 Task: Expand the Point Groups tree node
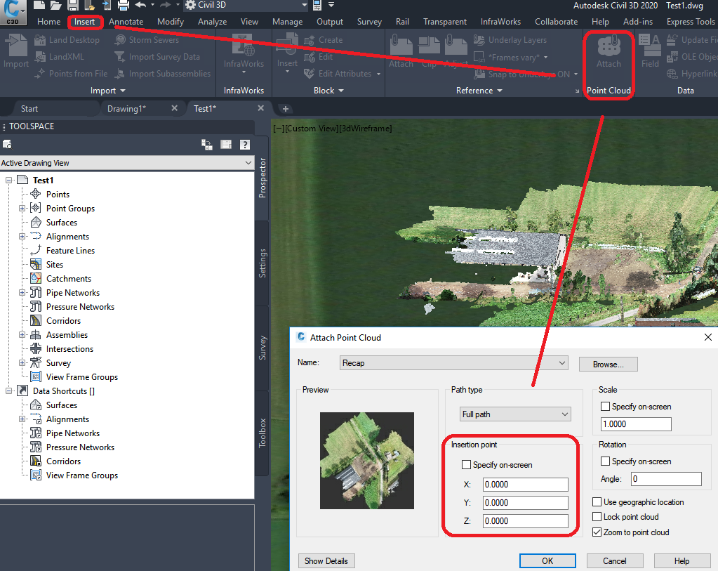(x=22, y=209)
